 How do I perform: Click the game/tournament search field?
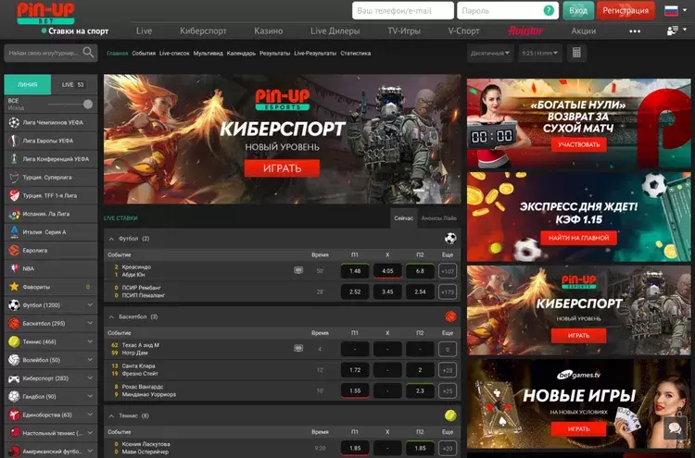51,53
